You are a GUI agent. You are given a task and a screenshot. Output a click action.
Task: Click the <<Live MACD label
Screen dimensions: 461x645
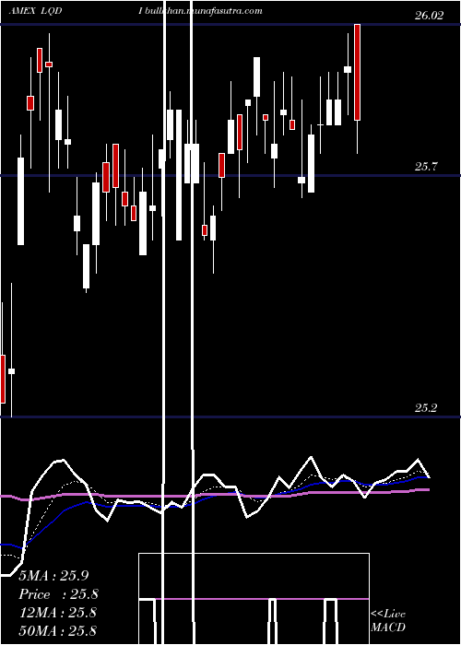coord(388,621)
